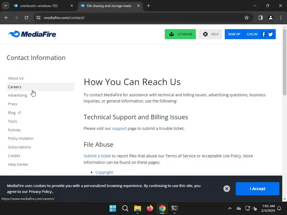The image size is (287, 215).
Task: Bookmark this page with the star icon
Action: 247,18
